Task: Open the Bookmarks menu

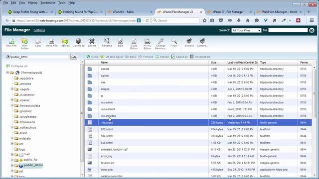Action: point(48,3)
